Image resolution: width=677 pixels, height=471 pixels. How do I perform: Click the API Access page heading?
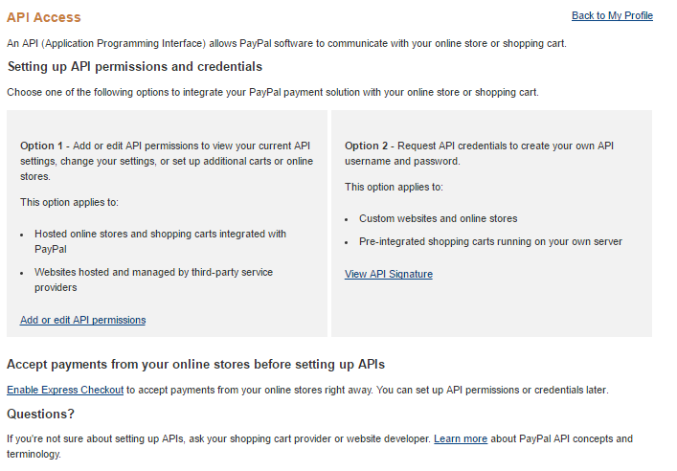click(x=44, y=17)
